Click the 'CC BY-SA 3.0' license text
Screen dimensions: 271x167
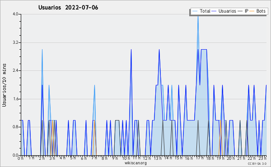tap(257, 164)
